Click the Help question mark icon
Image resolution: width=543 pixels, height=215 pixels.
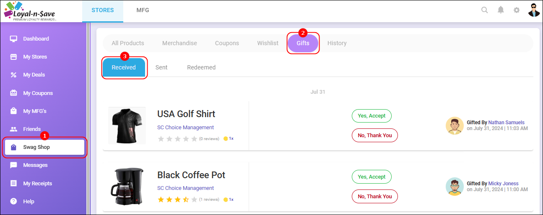tap(13, 202)
